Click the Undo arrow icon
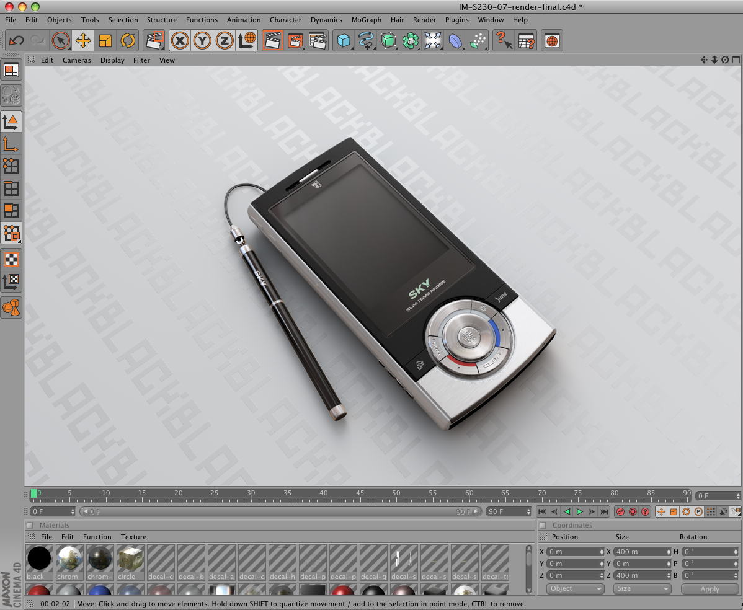This screenshot has height=610, width=743. point(17,41)
